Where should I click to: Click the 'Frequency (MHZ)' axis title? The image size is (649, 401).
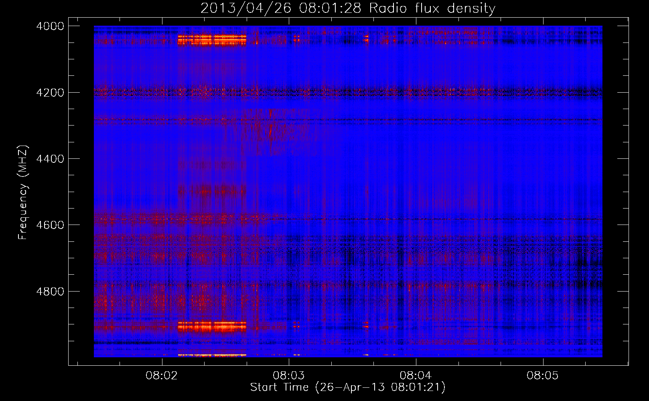tap(23, 192)
